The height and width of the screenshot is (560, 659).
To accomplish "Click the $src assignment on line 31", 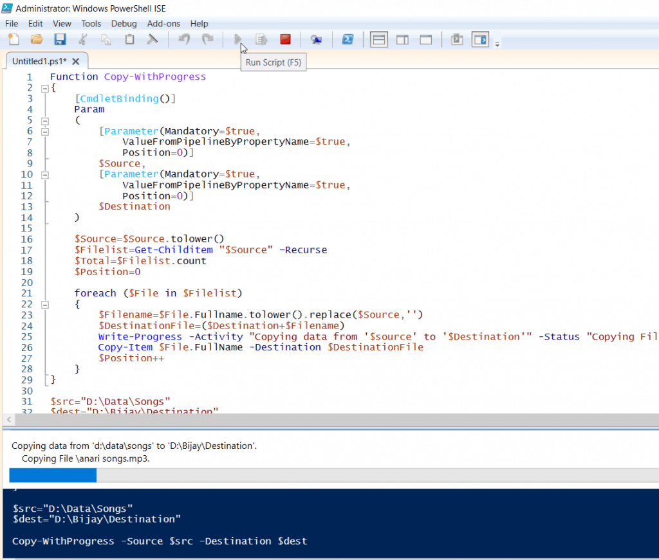I will click(x=110, y=402).
